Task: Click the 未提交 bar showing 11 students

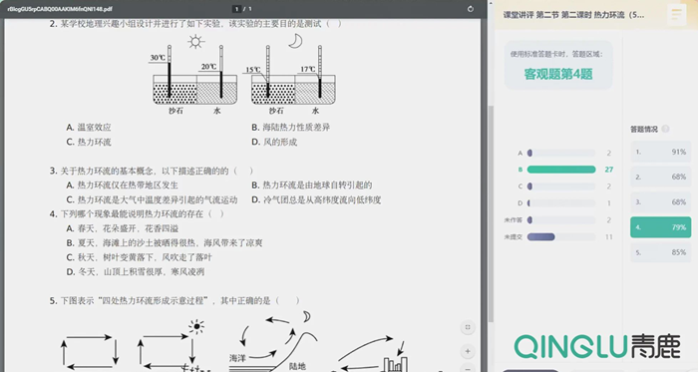Action: [561, 236]
